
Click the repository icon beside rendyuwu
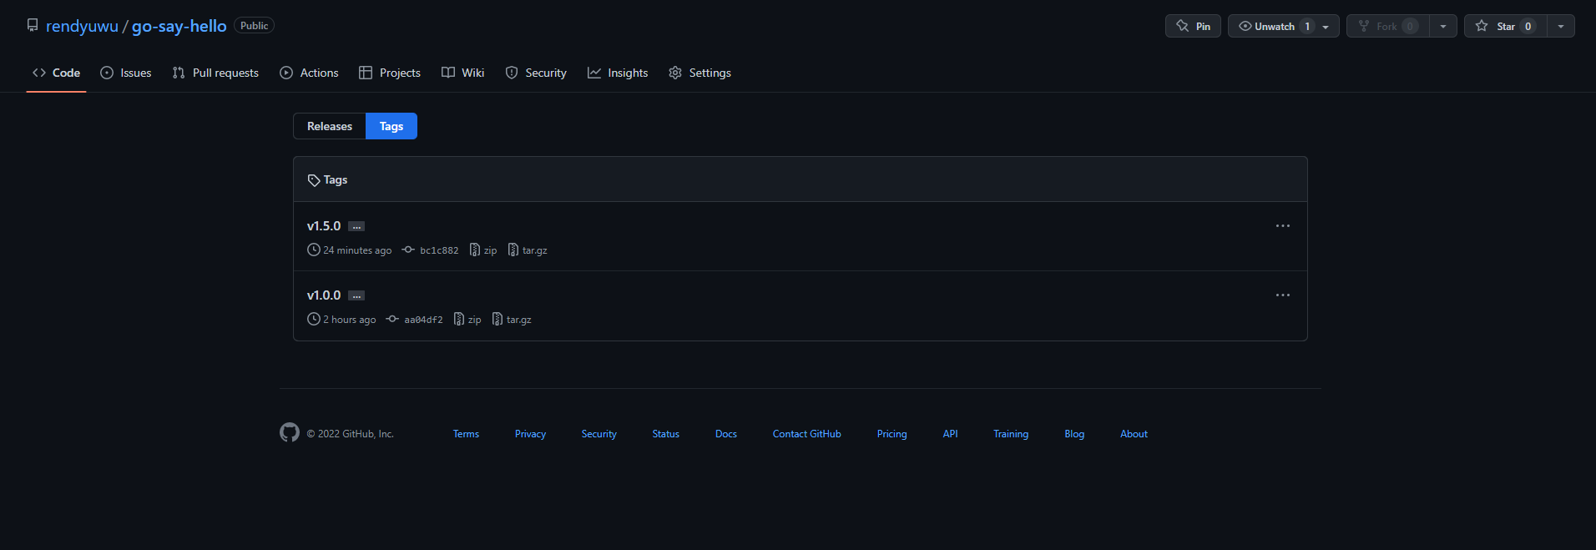click(33, 25)
